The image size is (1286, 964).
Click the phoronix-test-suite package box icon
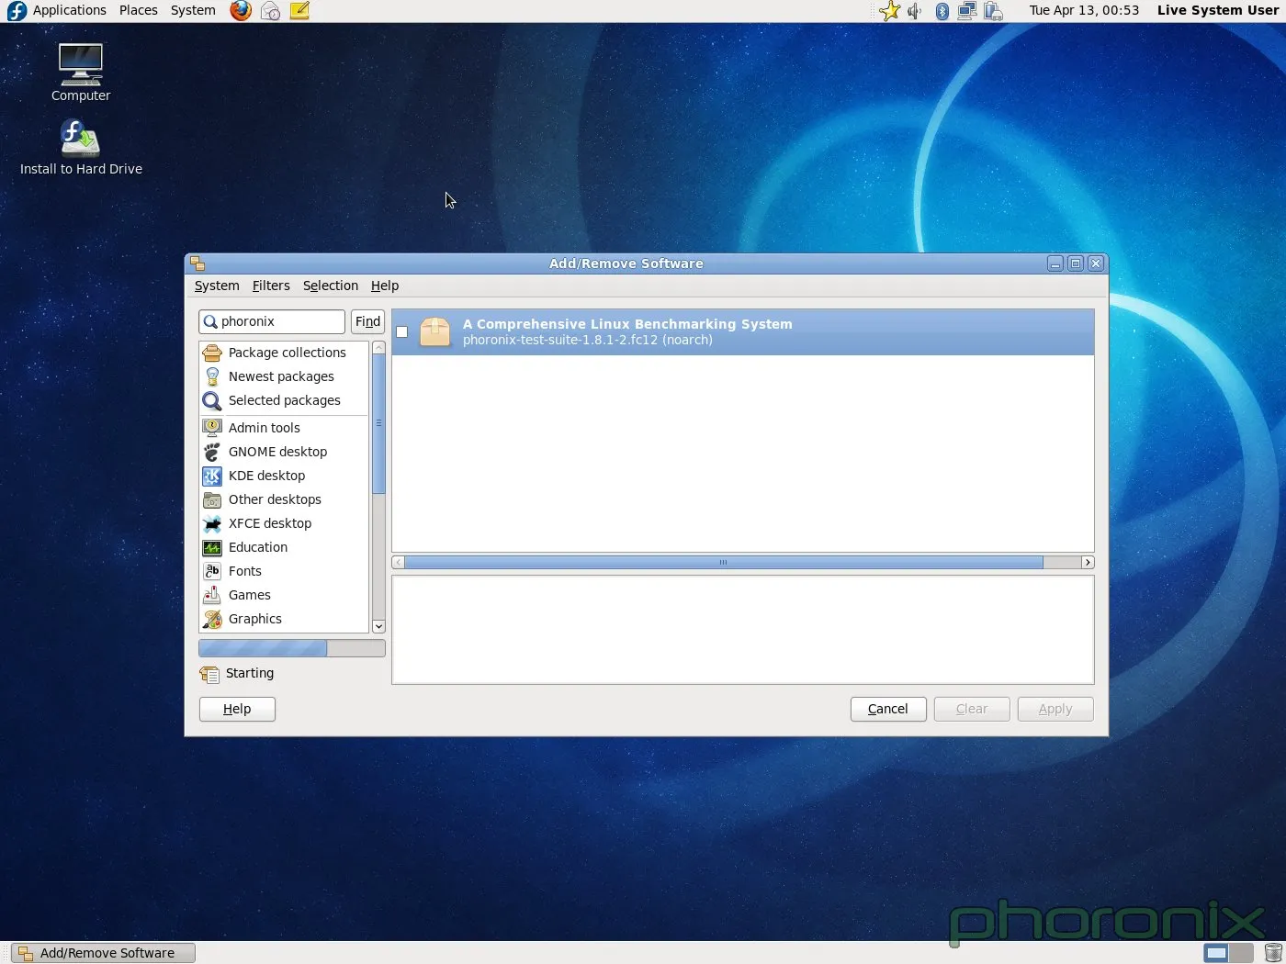click(x=434, y=331)
